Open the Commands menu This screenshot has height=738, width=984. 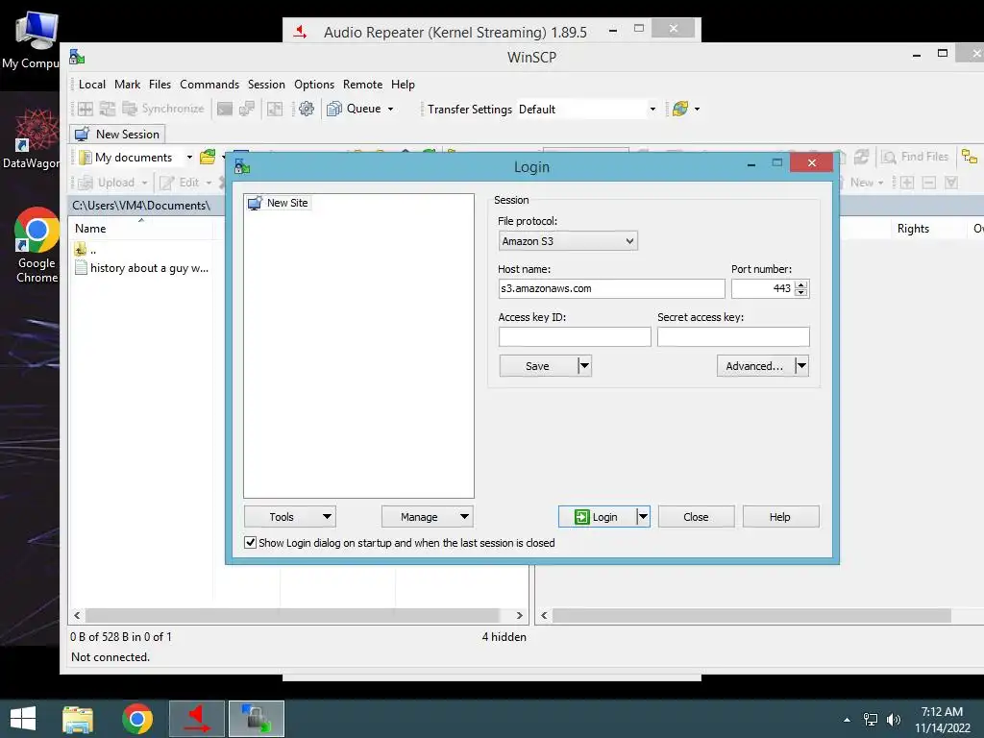[x=209, y=85]
